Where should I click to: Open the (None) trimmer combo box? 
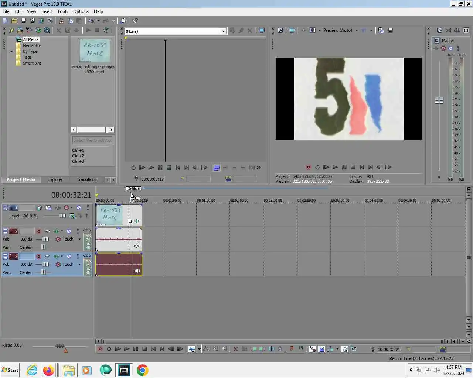click(176, 31)
